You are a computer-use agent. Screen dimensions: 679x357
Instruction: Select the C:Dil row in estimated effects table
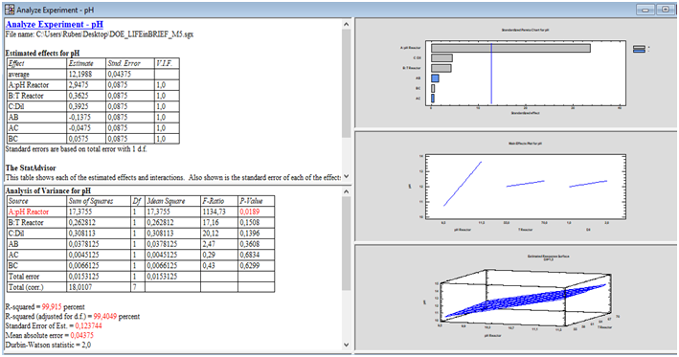click(x=93, y=106)
